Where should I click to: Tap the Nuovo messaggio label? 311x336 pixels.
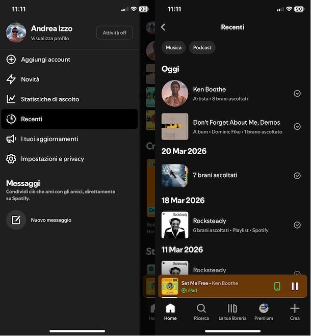pyautogui.click(x=51, y=220)
